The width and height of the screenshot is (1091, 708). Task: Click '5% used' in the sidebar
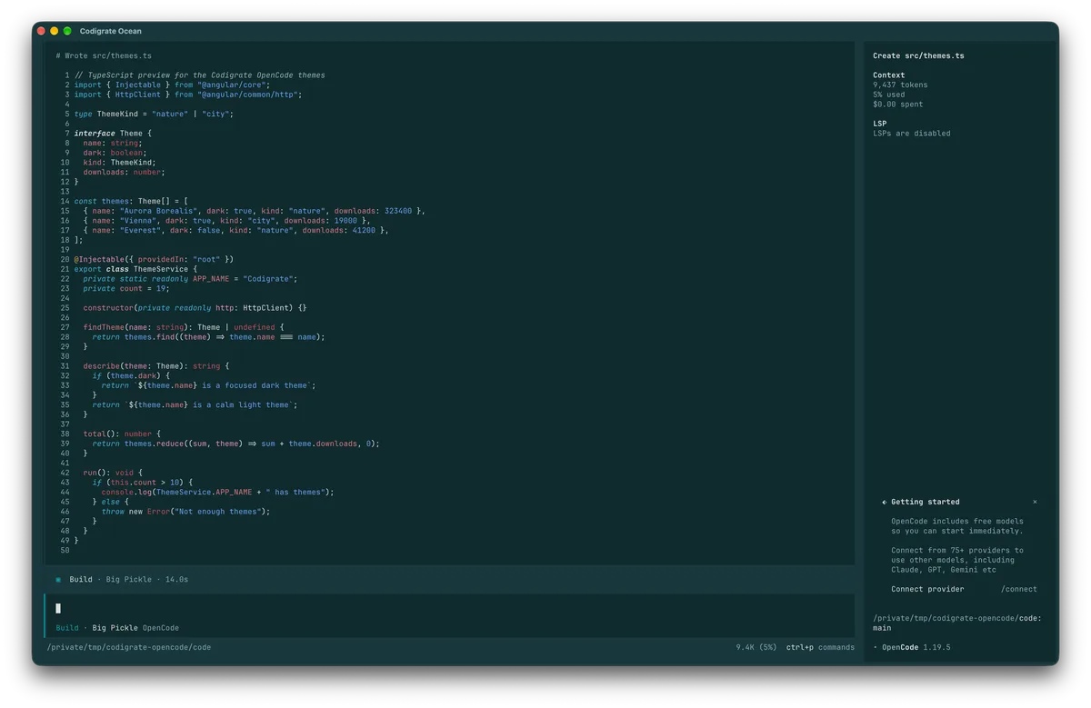[889, 95]
